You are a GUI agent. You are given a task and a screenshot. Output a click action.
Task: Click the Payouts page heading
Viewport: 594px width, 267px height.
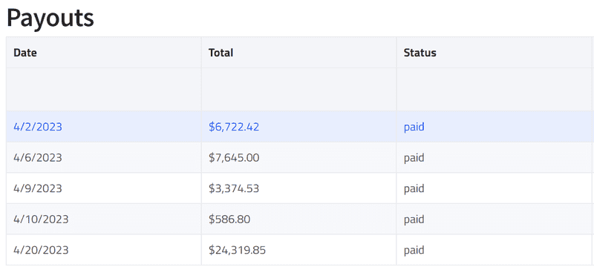pos(50,18)
